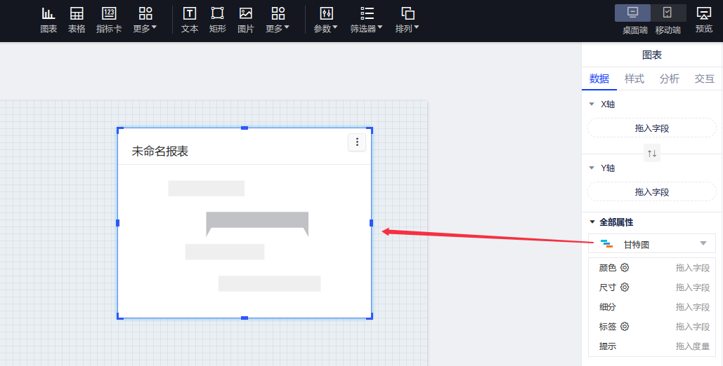Viewport: 723px width, 366px height.
Task: Click the 图表 chart icon in toolbar
Action: point(48,20)
